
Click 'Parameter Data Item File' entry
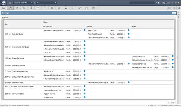[x=52, y=90]
